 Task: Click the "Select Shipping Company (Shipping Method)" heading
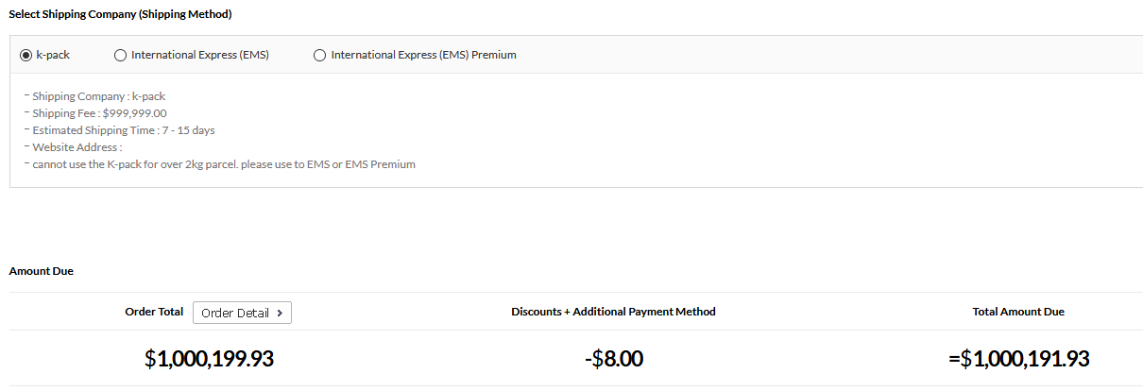coord(120,14)
